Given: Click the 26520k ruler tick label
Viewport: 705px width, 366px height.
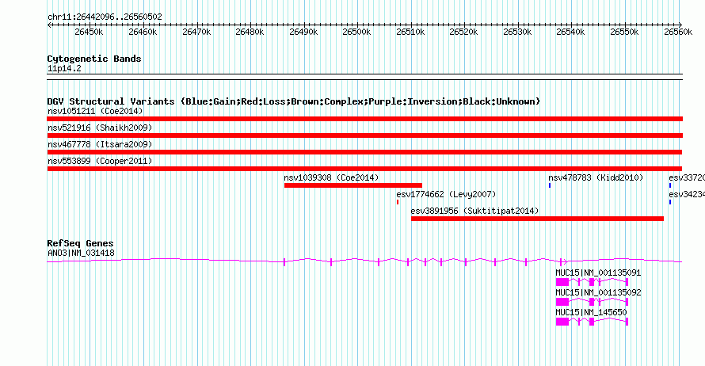Looking at the screenshot, I should click(x=463, y=32).
